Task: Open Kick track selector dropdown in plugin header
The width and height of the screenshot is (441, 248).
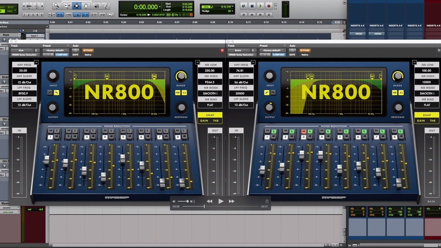Action: pos(21,50)
